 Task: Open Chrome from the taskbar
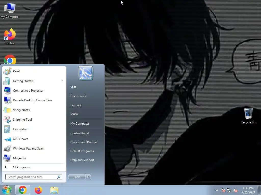coord(23,190)
